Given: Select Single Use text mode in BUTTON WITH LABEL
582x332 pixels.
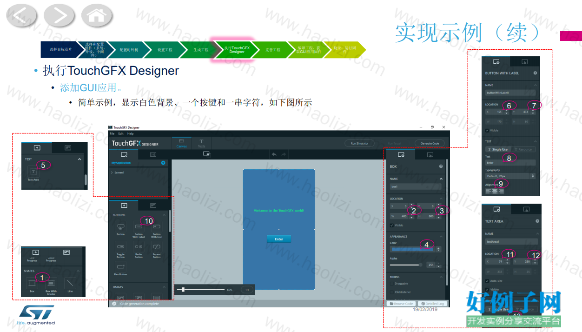Looking at the screenshot, I should pos(497,149).
